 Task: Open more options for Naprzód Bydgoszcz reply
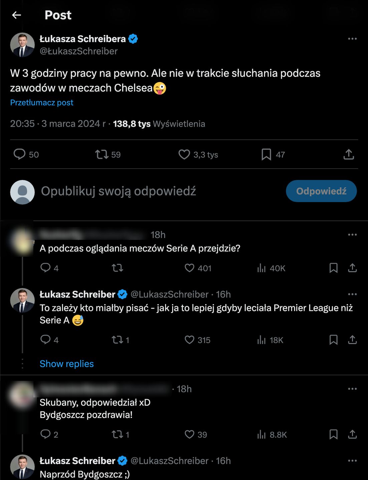(x=352, y=461)
